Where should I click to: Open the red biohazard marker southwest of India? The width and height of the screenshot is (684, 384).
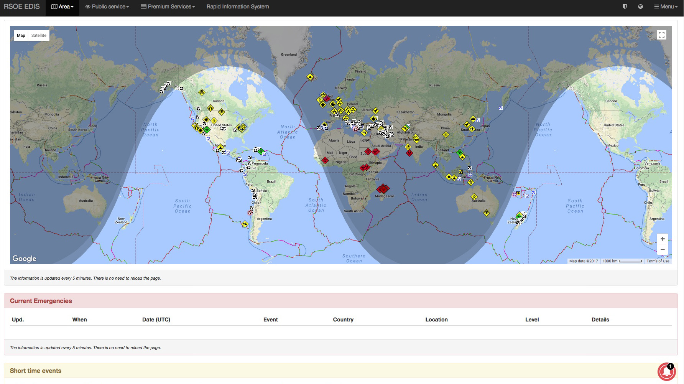click(409, 153)
